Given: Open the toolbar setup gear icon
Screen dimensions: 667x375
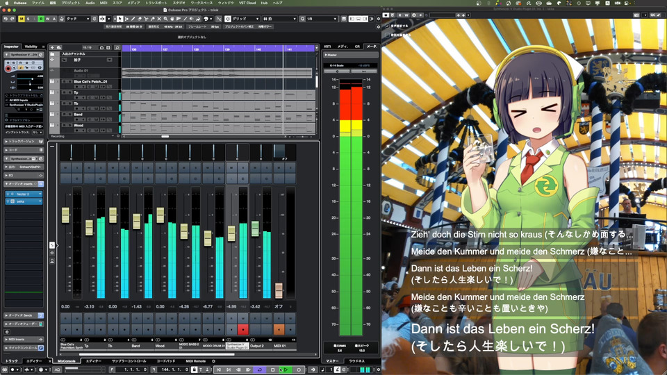Looking at the screenshot, I should pyautogui.click(x=378, y=19).
